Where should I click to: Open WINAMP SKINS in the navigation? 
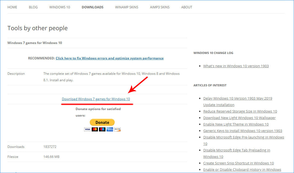click(x=127, y=7)
